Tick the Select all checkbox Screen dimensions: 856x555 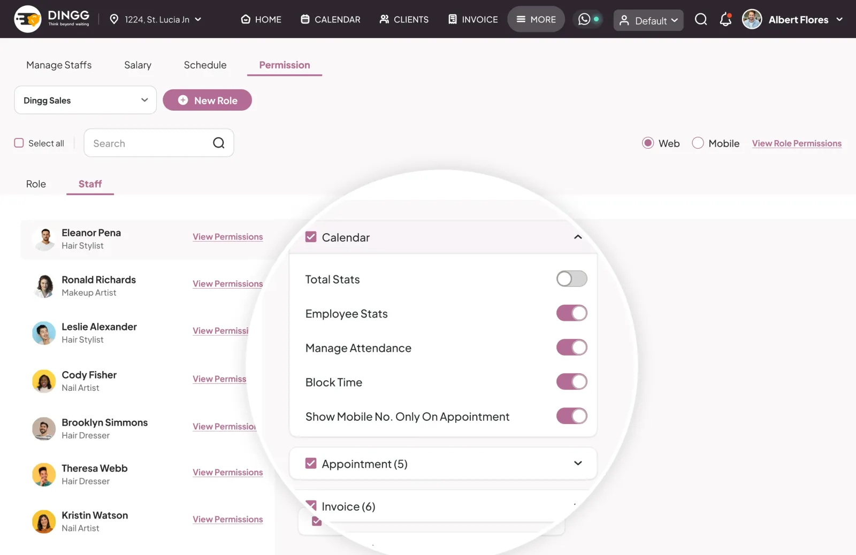click(x=19, y=143)
